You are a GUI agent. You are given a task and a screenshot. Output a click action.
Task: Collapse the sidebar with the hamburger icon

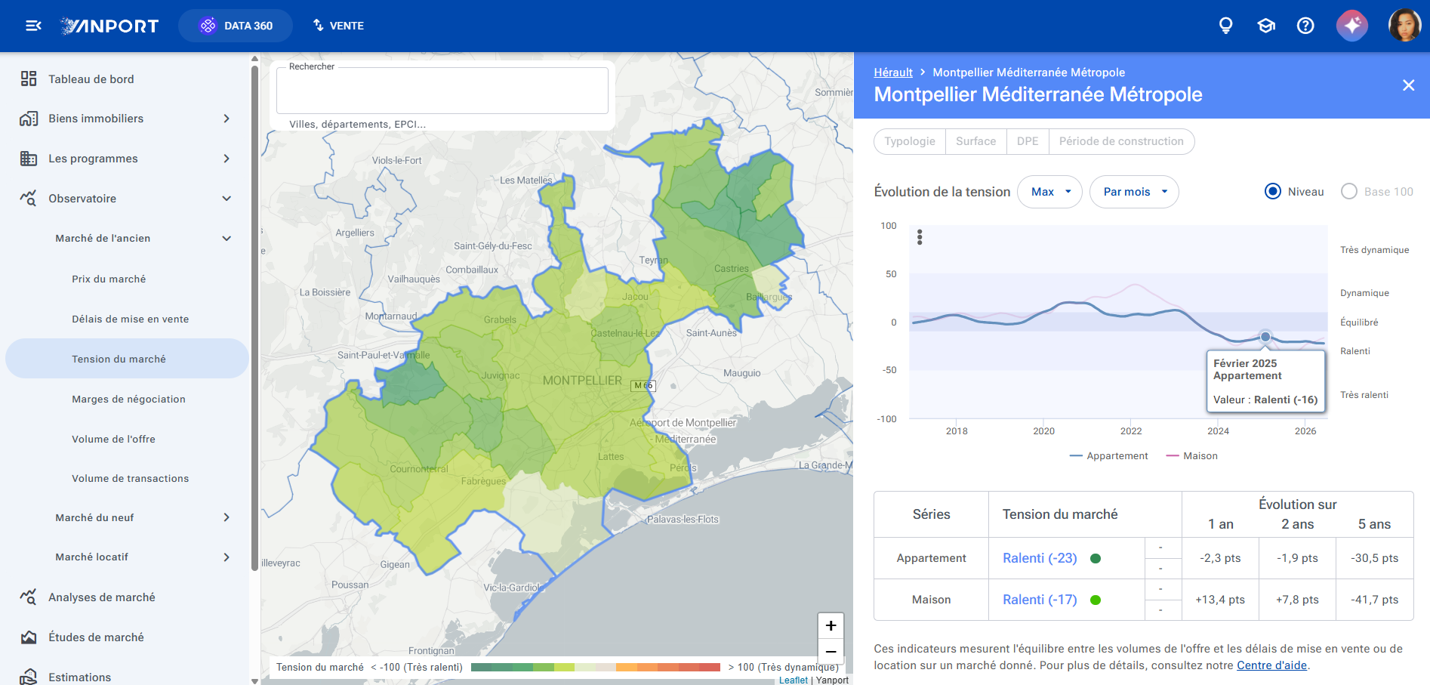pos(33,26)
